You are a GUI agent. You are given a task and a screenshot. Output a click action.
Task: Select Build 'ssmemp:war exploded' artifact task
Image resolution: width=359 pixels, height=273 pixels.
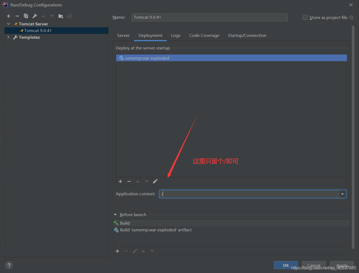(231, 230)
